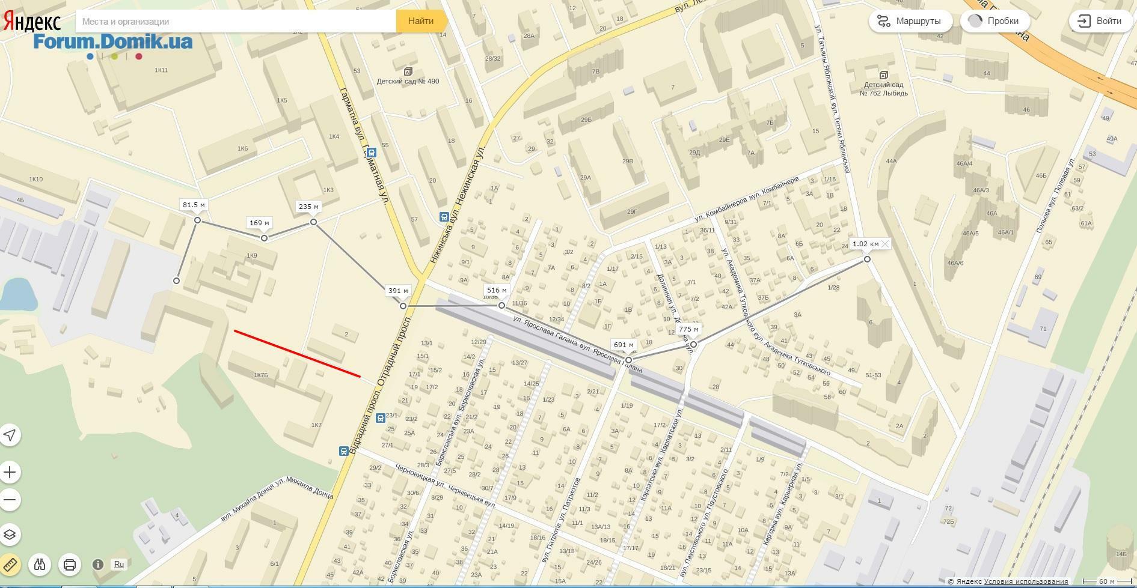Image resolution: width=1137 pixels, height=588 pixels.
Task: Switch language via the Ru selector
Action: [119, 565]
